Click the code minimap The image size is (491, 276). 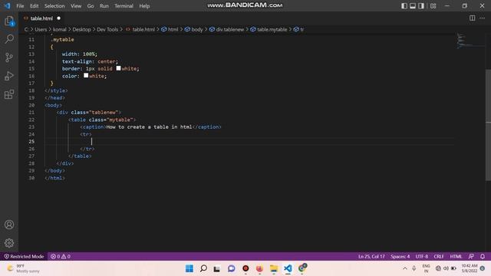(x=470, y=41)
